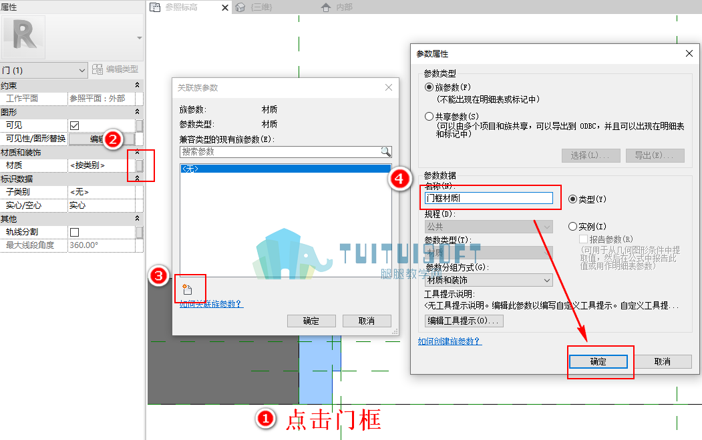
Task: Click 确定 in the 参数属性 dialog
Action: point(598,361)
